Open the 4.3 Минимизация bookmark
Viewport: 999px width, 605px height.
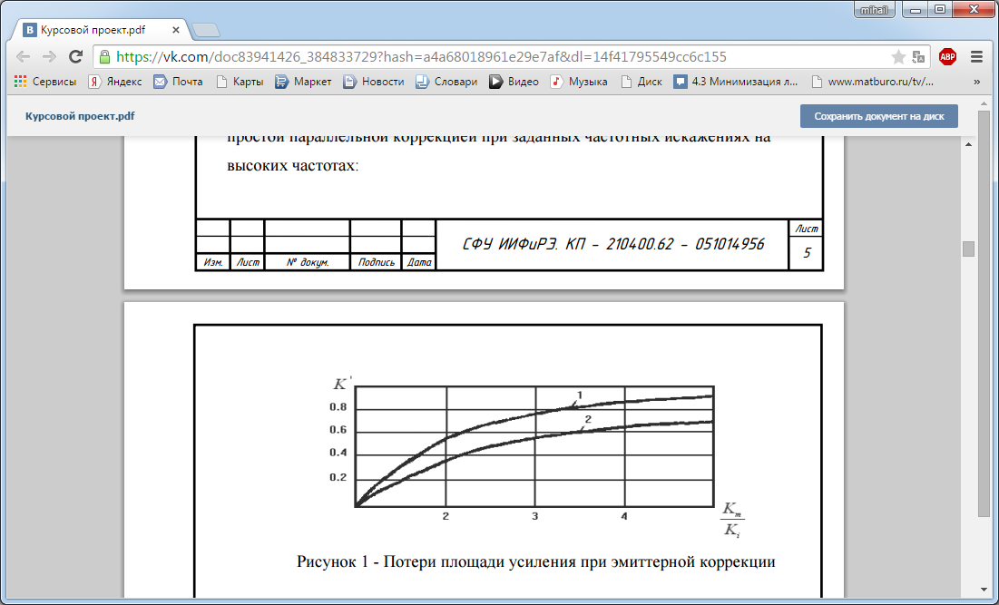pos(736,82)
